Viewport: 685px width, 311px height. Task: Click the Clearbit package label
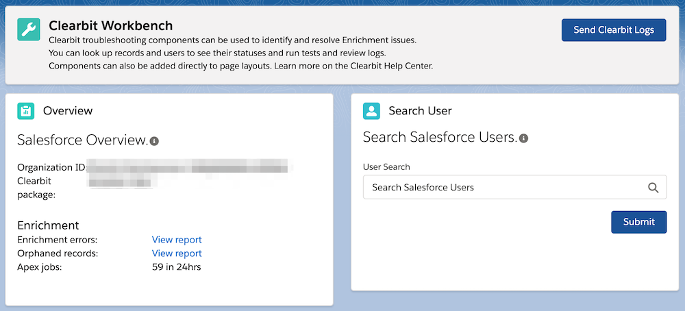click(x=36, y=188)
